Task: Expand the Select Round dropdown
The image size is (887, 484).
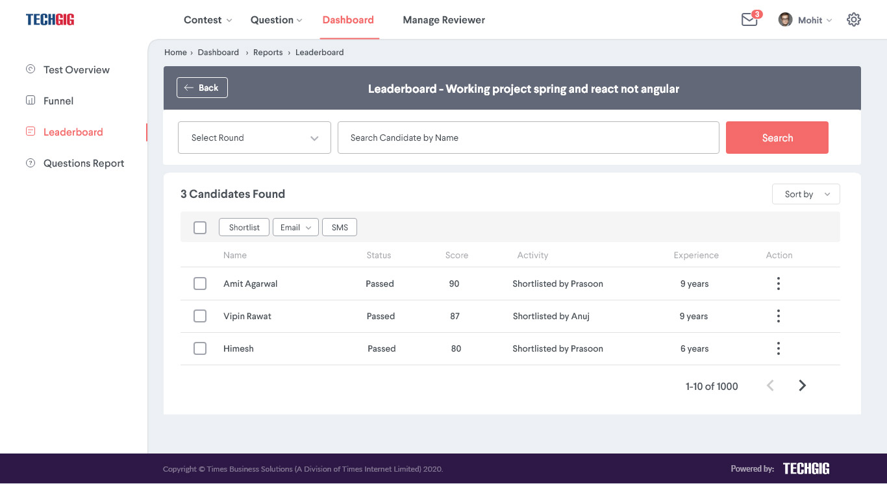Action: pos(255,138)
